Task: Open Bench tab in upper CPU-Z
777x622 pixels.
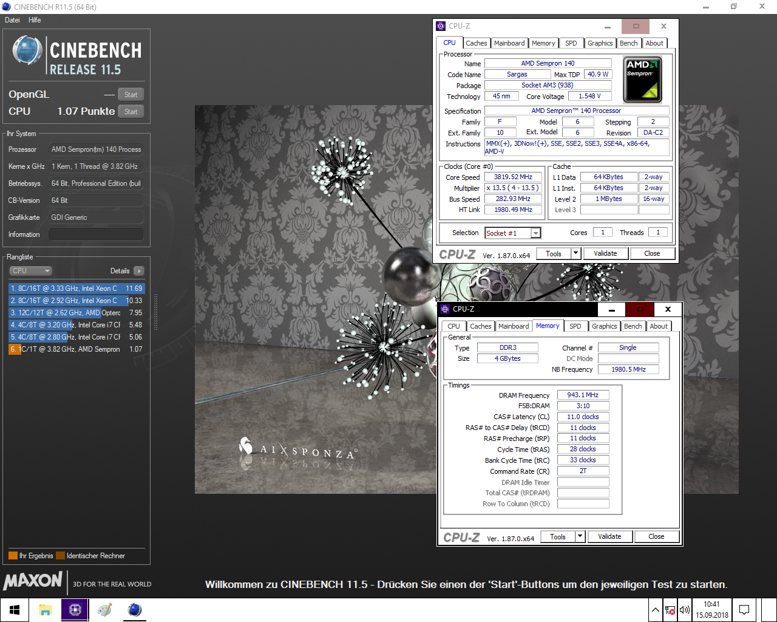Action: click(629, 43)
